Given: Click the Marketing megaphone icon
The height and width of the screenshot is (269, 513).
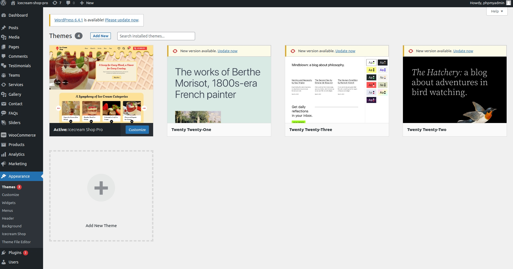Looking at the screenshot, I should coord(4,164).
